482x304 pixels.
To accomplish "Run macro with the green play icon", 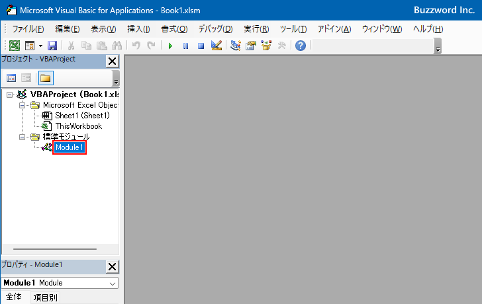I will 170,46.
